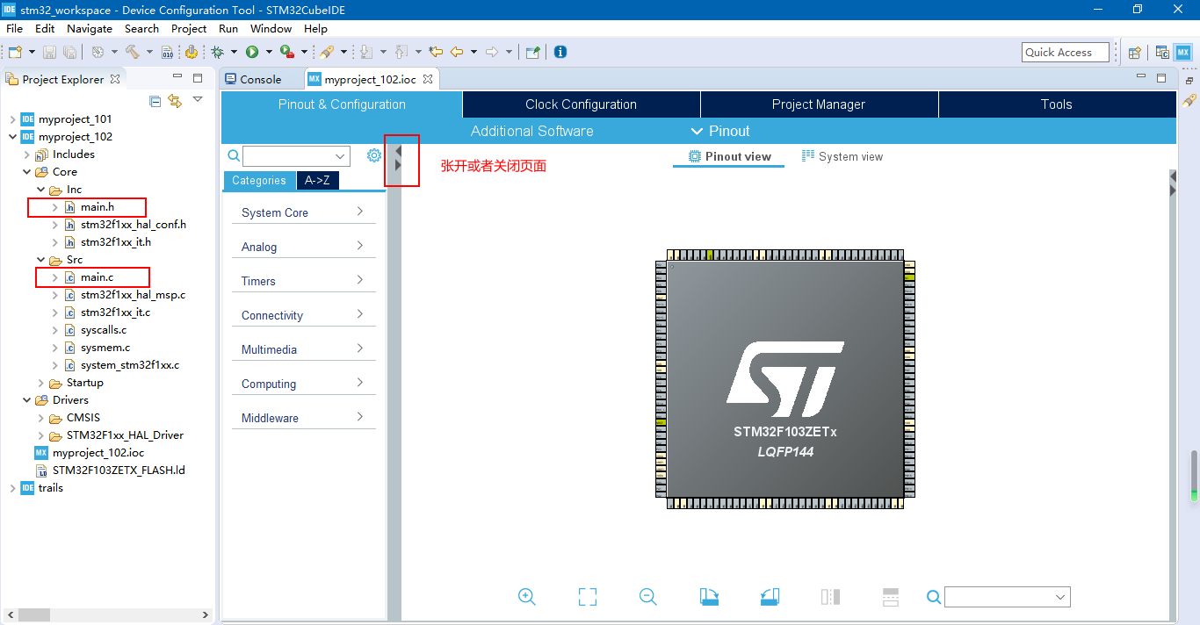Click the Build hammer icon
1200x625 pixels.
coord(131,52)
